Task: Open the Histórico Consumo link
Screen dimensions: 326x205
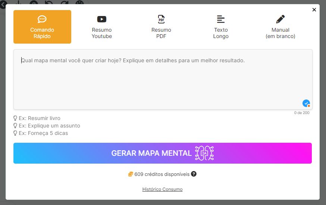Action: tap(162, 189)
